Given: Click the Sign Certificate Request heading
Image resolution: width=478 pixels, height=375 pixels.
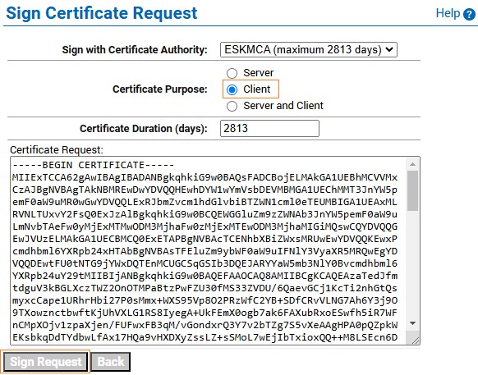Looking at the screenshot, I should tap(102, 13).
